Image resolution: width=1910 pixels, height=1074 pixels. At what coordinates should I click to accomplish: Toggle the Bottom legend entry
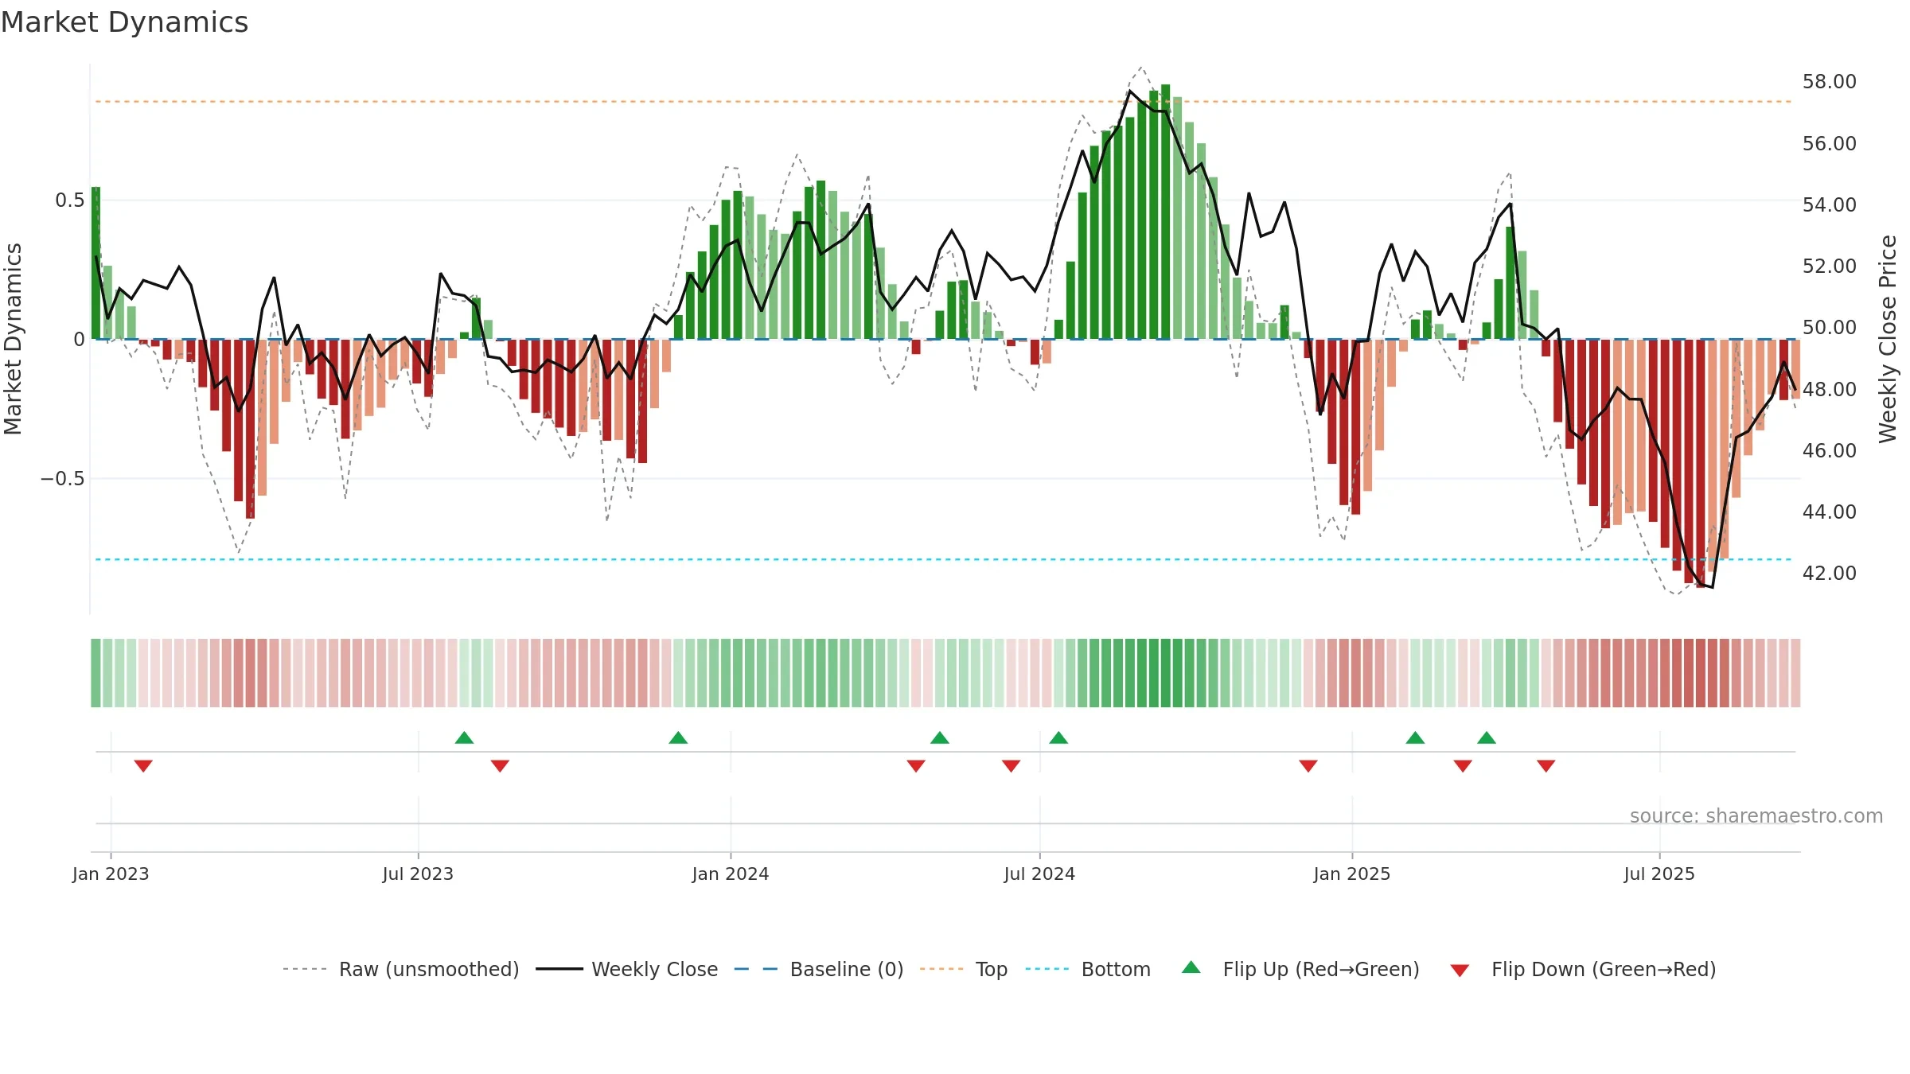[1088, 969]
